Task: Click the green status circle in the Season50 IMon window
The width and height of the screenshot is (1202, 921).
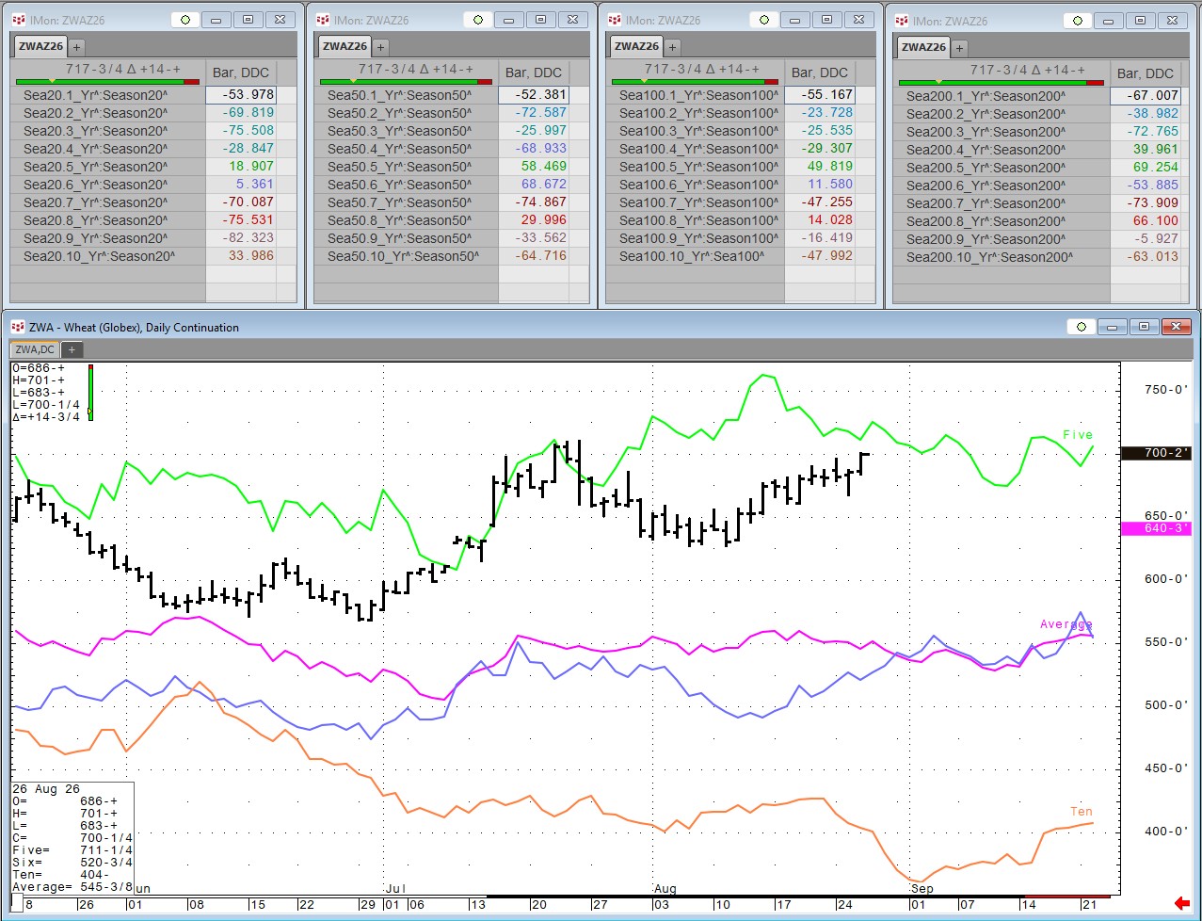Action: pyautogui.click(x=479, y=20)
